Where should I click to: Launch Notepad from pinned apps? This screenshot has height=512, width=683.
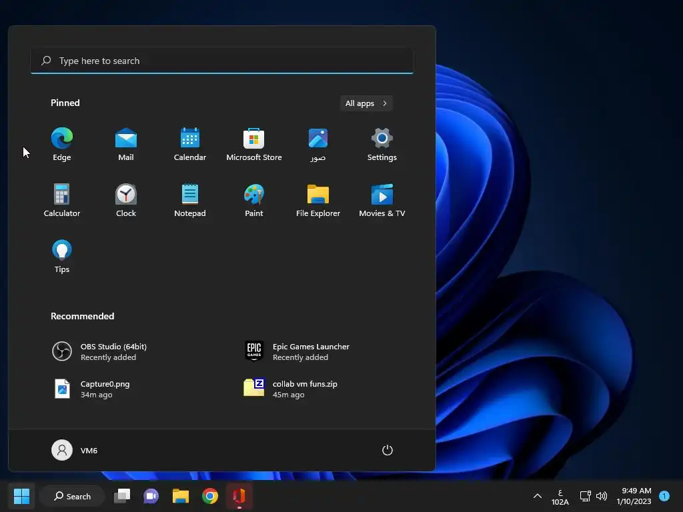(190, 200)
